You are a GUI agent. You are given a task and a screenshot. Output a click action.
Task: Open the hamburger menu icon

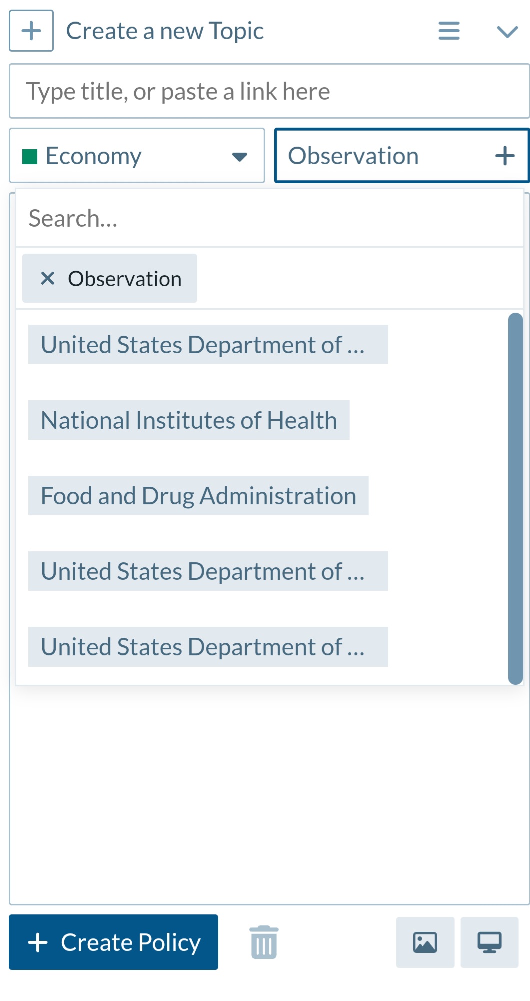tap(449, 31)
